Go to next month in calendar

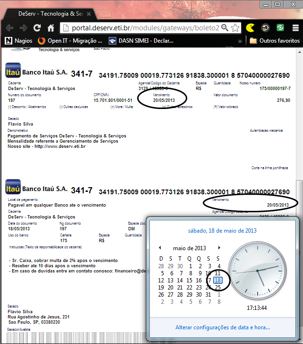point(219,248)
